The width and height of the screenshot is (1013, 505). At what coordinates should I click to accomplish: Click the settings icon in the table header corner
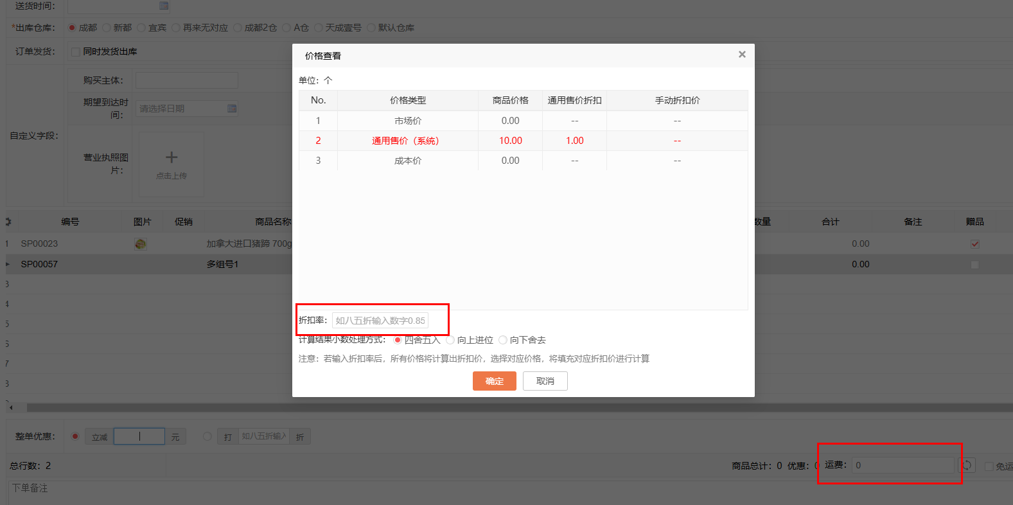(8, 222)
